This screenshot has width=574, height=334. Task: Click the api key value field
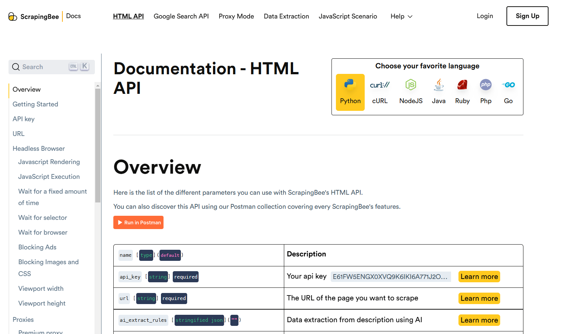[391, 277]
